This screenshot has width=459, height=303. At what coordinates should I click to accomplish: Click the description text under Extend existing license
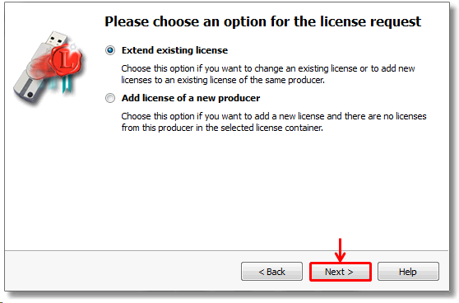coord(268,74)
